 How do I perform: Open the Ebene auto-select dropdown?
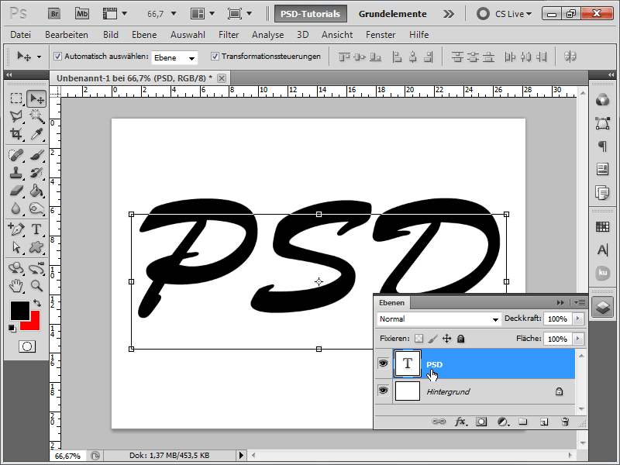174,57
